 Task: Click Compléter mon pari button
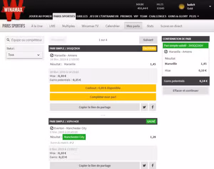[x=103, y=97]
